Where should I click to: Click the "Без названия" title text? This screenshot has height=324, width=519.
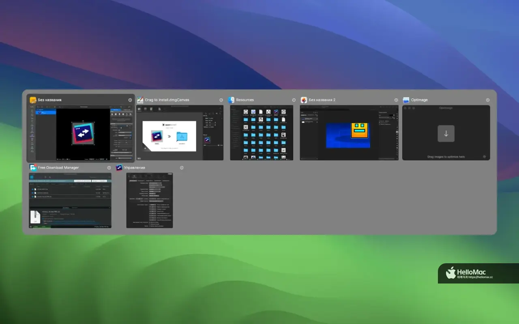click(x=50, y=100)
